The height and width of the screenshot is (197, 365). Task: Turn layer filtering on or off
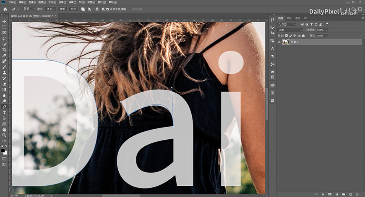pyautogui.click(x=327, y=24)
